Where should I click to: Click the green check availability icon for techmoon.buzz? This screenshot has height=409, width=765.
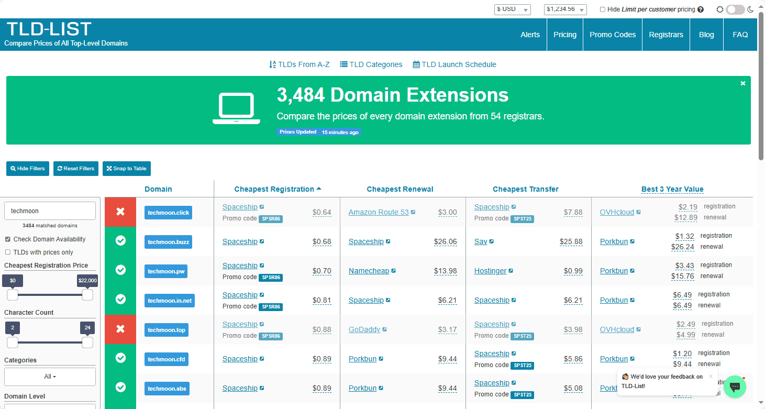pos(120,240)
